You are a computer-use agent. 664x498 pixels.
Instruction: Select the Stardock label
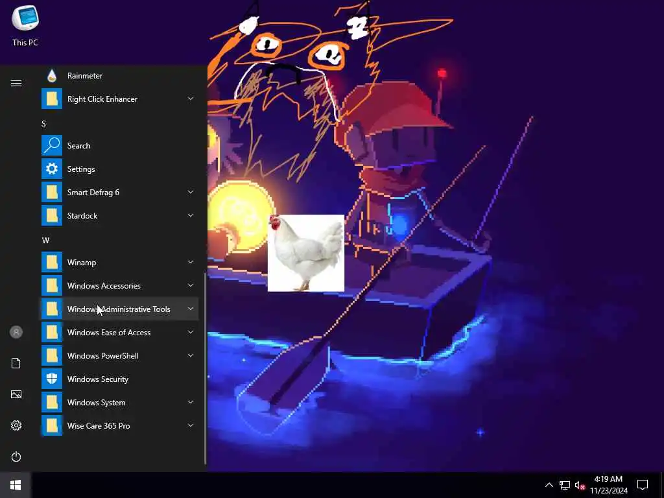click(82, 215)
